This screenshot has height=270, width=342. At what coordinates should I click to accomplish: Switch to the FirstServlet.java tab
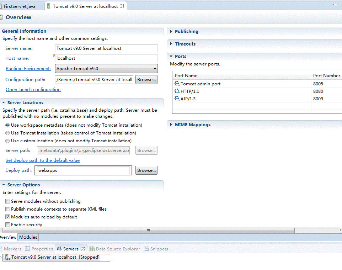click(x=20, y=6)
